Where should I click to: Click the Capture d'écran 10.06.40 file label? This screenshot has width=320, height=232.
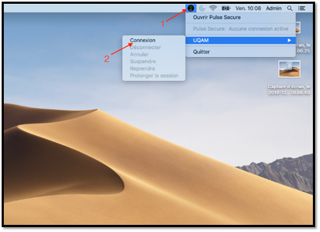(x=289, y=90)
